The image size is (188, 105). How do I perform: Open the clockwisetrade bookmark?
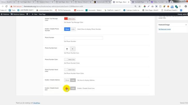pyautogui.click(x=45, y=10)
